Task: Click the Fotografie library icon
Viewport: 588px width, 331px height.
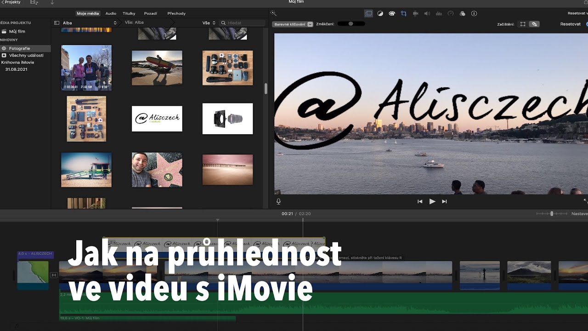Action: pyautogui.click(x=4, y=48)
